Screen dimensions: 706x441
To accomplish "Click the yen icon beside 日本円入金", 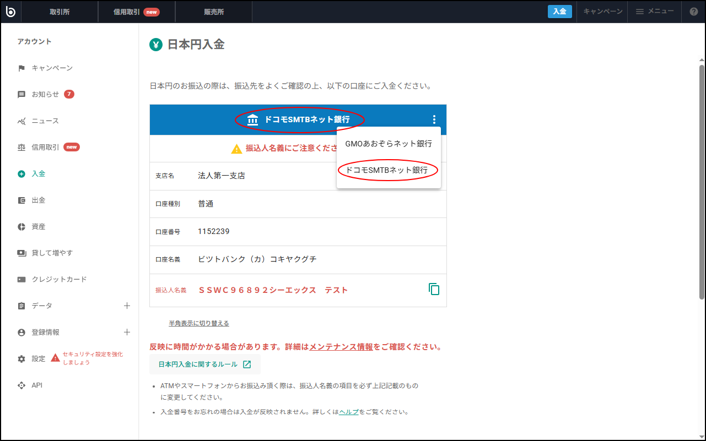I will point(156,45).
